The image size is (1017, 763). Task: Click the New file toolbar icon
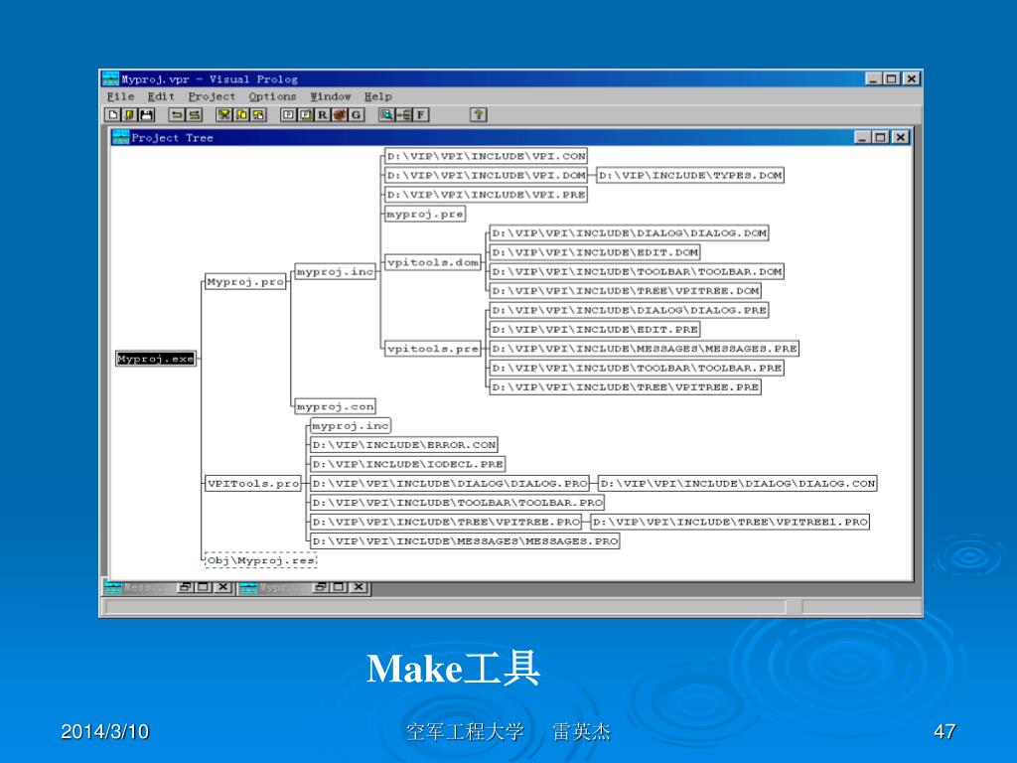click(x=113, y=115)
